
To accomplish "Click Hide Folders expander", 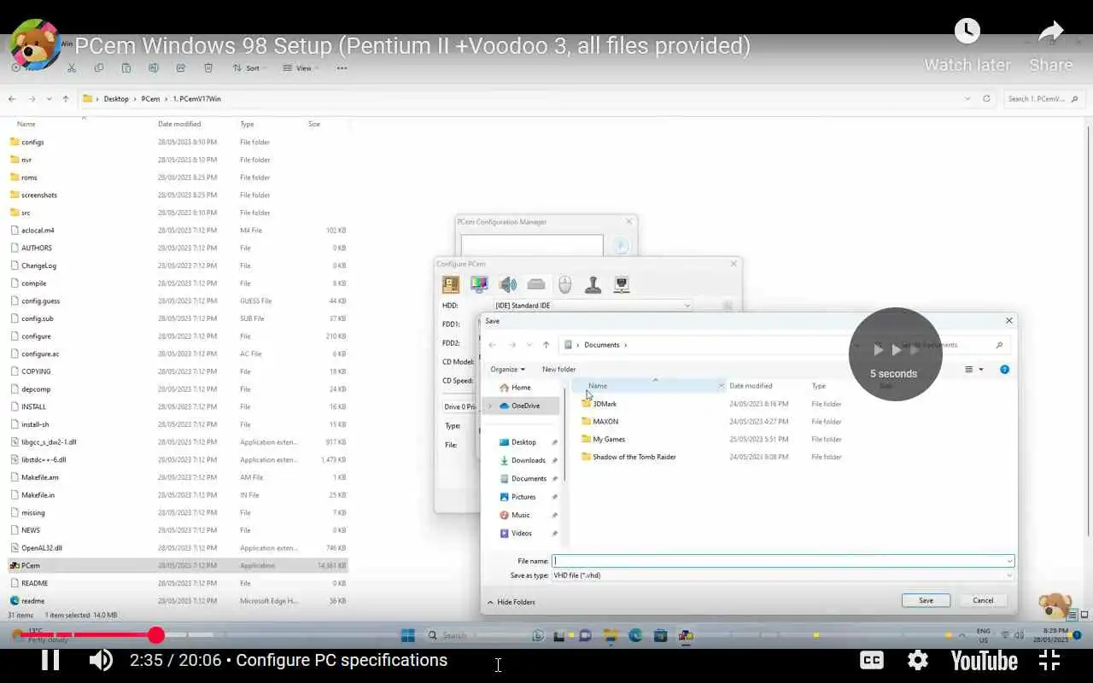I will (x=511, y=602).
